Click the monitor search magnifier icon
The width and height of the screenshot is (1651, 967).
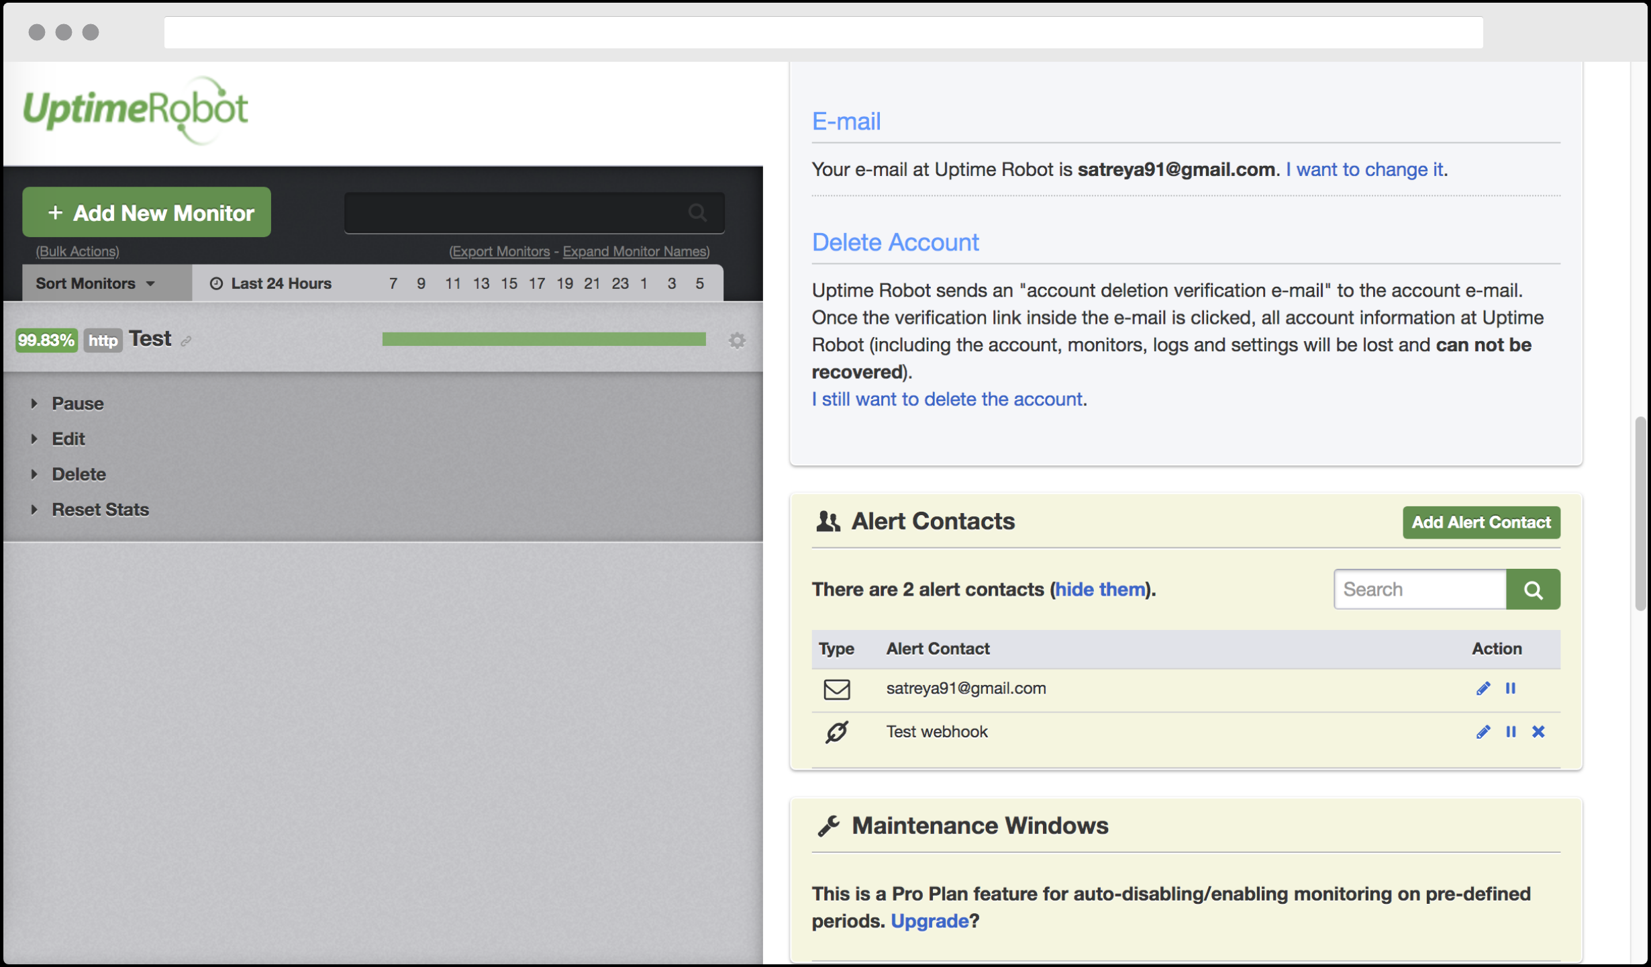[x=697, y=213]
